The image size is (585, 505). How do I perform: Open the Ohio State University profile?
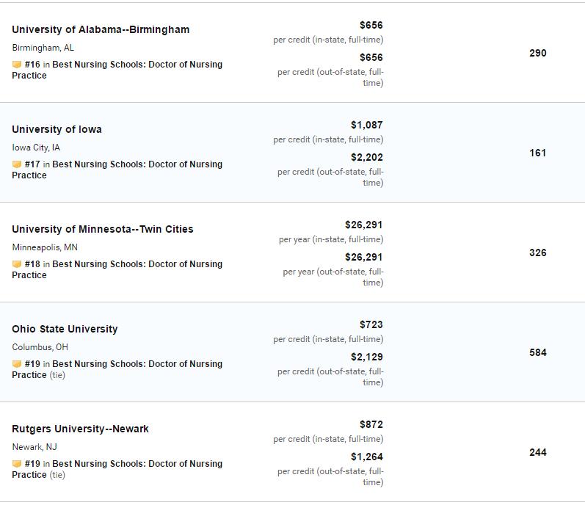pos(65,329)
